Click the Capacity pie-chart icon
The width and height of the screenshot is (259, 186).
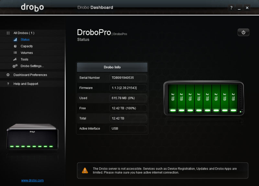15,46
